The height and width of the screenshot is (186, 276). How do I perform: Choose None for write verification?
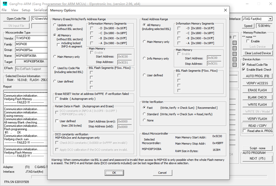click(144, 120)
